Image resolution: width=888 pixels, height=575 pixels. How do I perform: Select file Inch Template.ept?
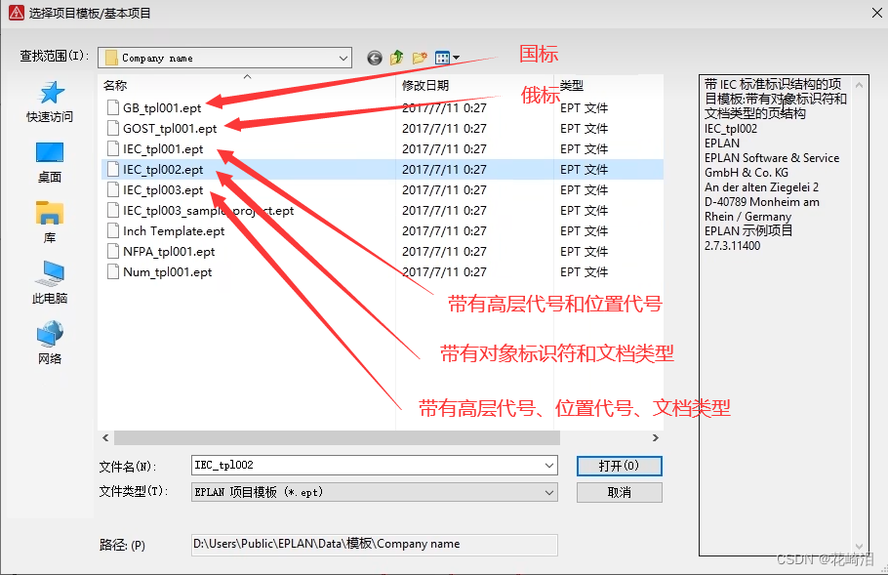tap(174, 231)
